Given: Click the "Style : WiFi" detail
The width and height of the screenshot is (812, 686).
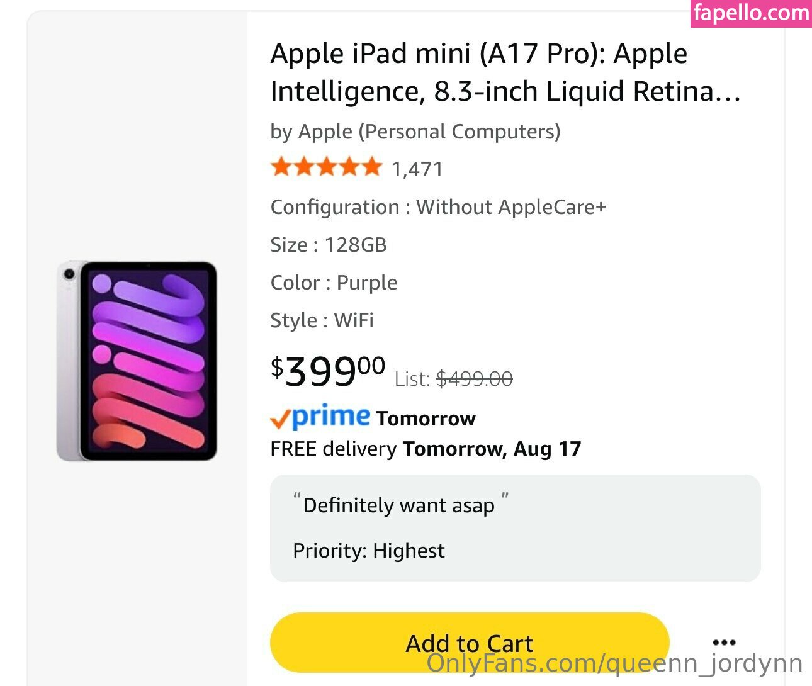Looking at the screenshot, I should point(322,320).
